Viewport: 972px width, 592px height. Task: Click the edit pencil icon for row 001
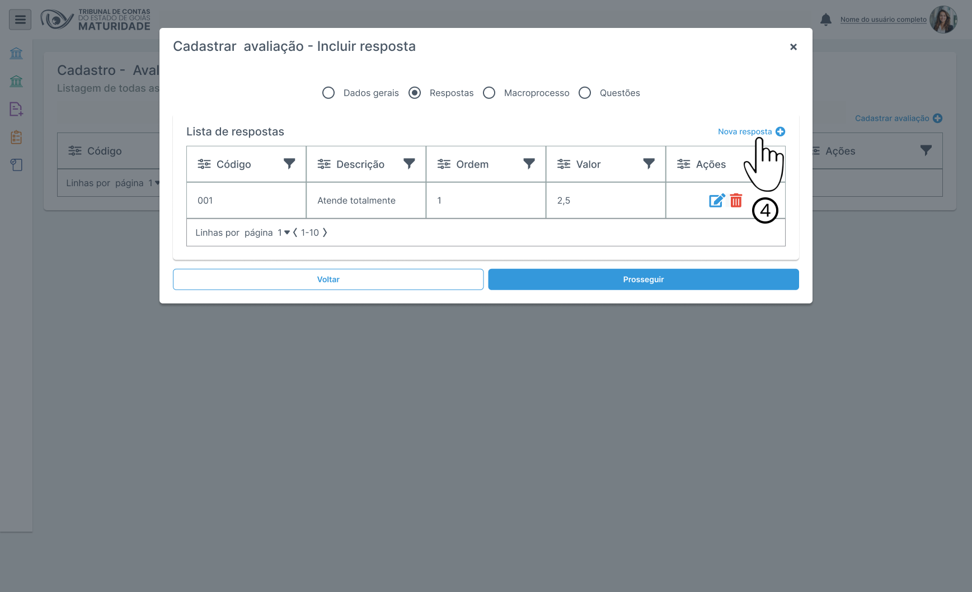[x=716, y=201]
